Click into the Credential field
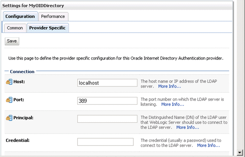 click(x=105, y=142)
